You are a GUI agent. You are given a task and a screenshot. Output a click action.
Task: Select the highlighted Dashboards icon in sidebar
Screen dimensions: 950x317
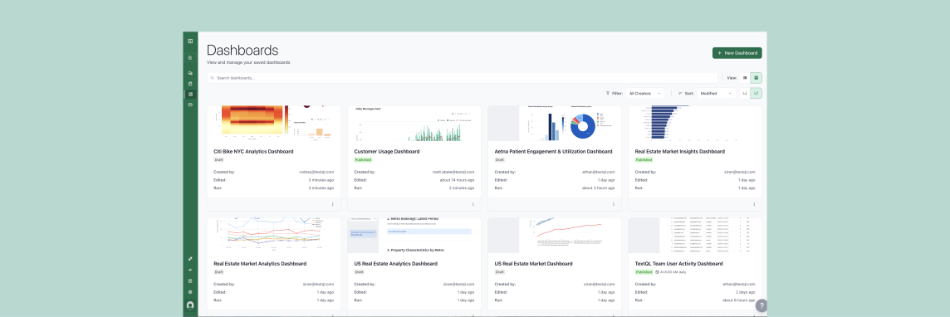[x=190, y=94]
